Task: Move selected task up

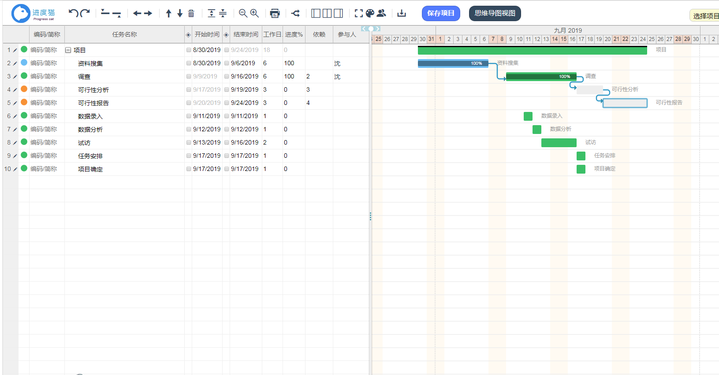Action: click(168, 13)
